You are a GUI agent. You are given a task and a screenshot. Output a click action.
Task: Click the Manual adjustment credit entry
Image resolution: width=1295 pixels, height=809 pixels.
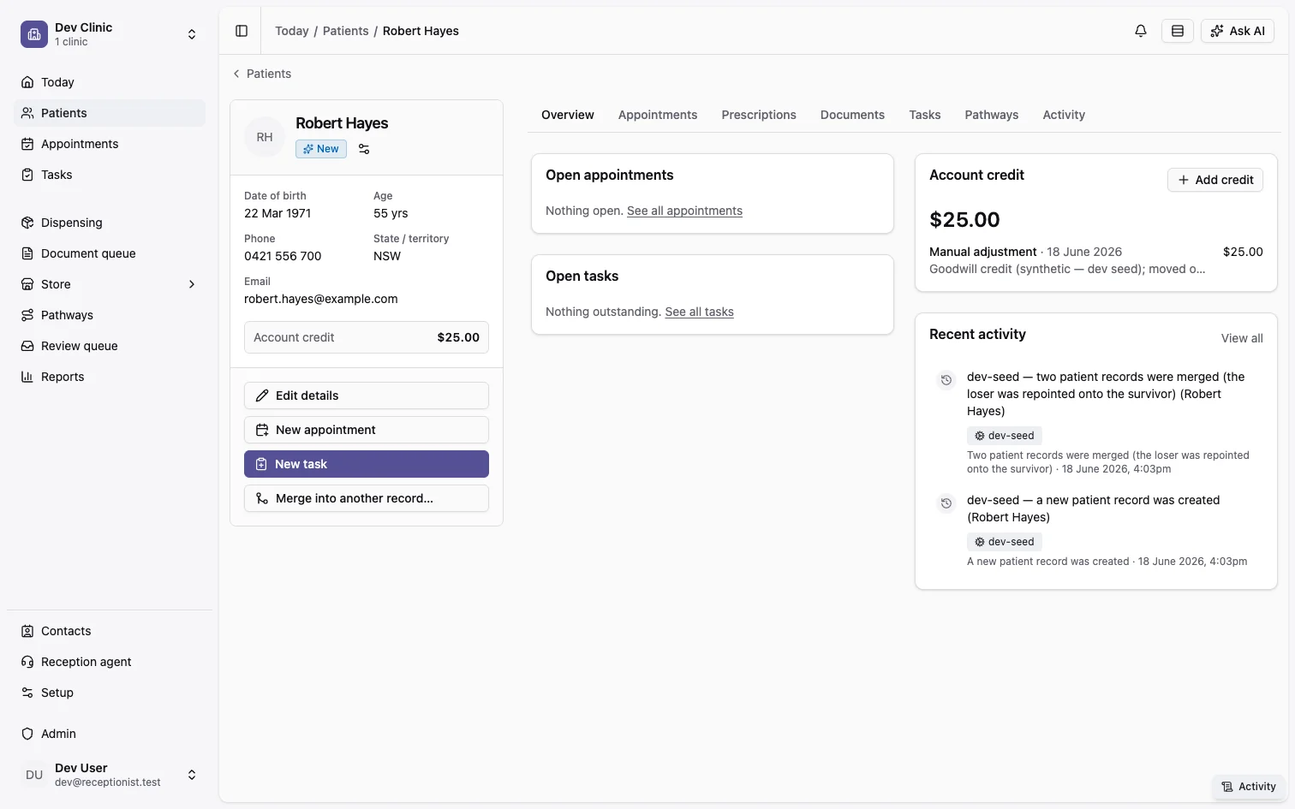[x=1096, y=260]
